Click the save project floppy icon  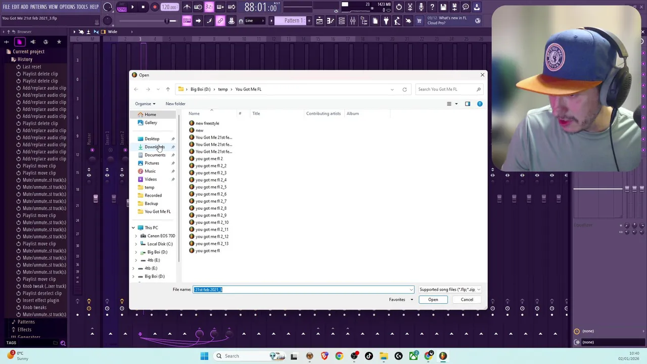[443, 7]
